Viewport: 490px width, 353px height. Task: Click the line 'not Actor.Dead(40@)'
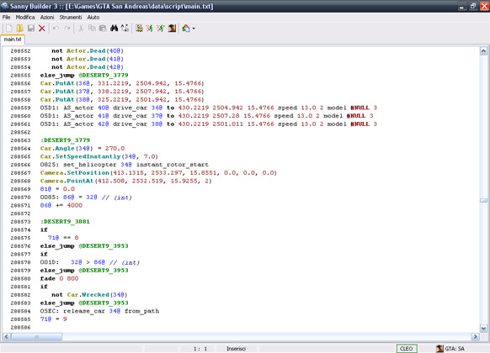(x=88, y=50)
